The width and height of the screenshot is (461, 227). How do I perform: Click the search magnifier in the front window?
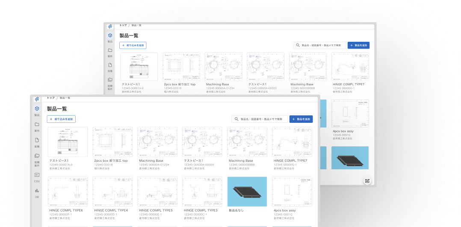[x=236, y=119]
